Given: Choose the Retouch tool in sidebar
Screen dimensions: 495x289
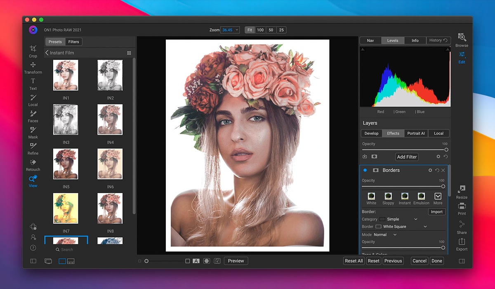Looking at the screenshot, I should click(33, 163).
